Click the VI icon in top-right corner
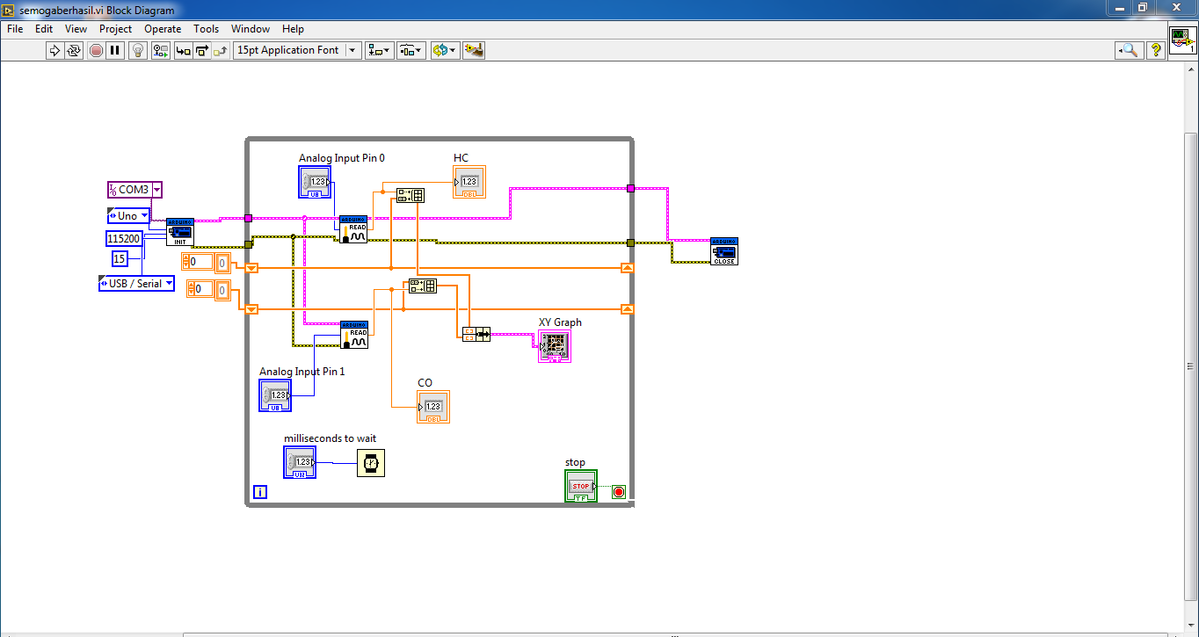The width and height of the screenshot is (1199, 637). click(x=1181, y=40)
